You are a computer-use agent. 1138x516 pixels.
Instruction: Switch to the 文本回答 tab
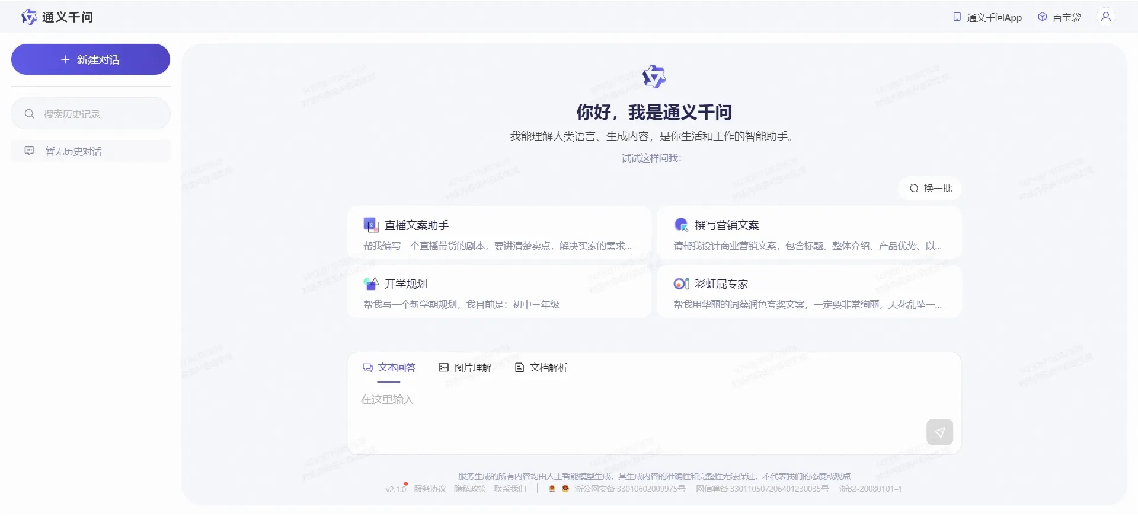(389, 368)
